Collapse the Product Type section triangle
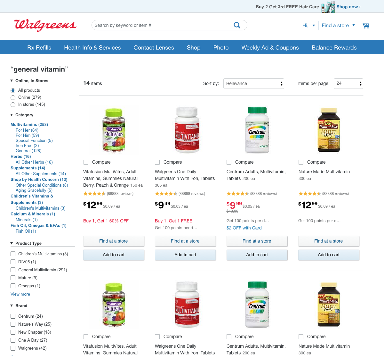 [12, 243]
